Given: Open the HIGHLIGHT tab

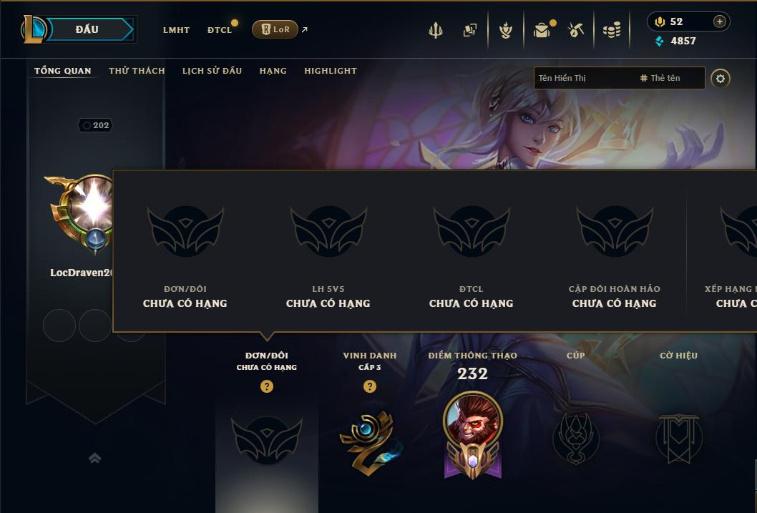Looking at the screenshot, I should click(331, 70).
